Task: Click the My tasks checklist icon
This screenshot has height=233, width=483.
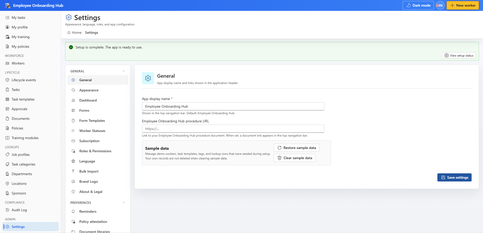Action: [7, 18]
